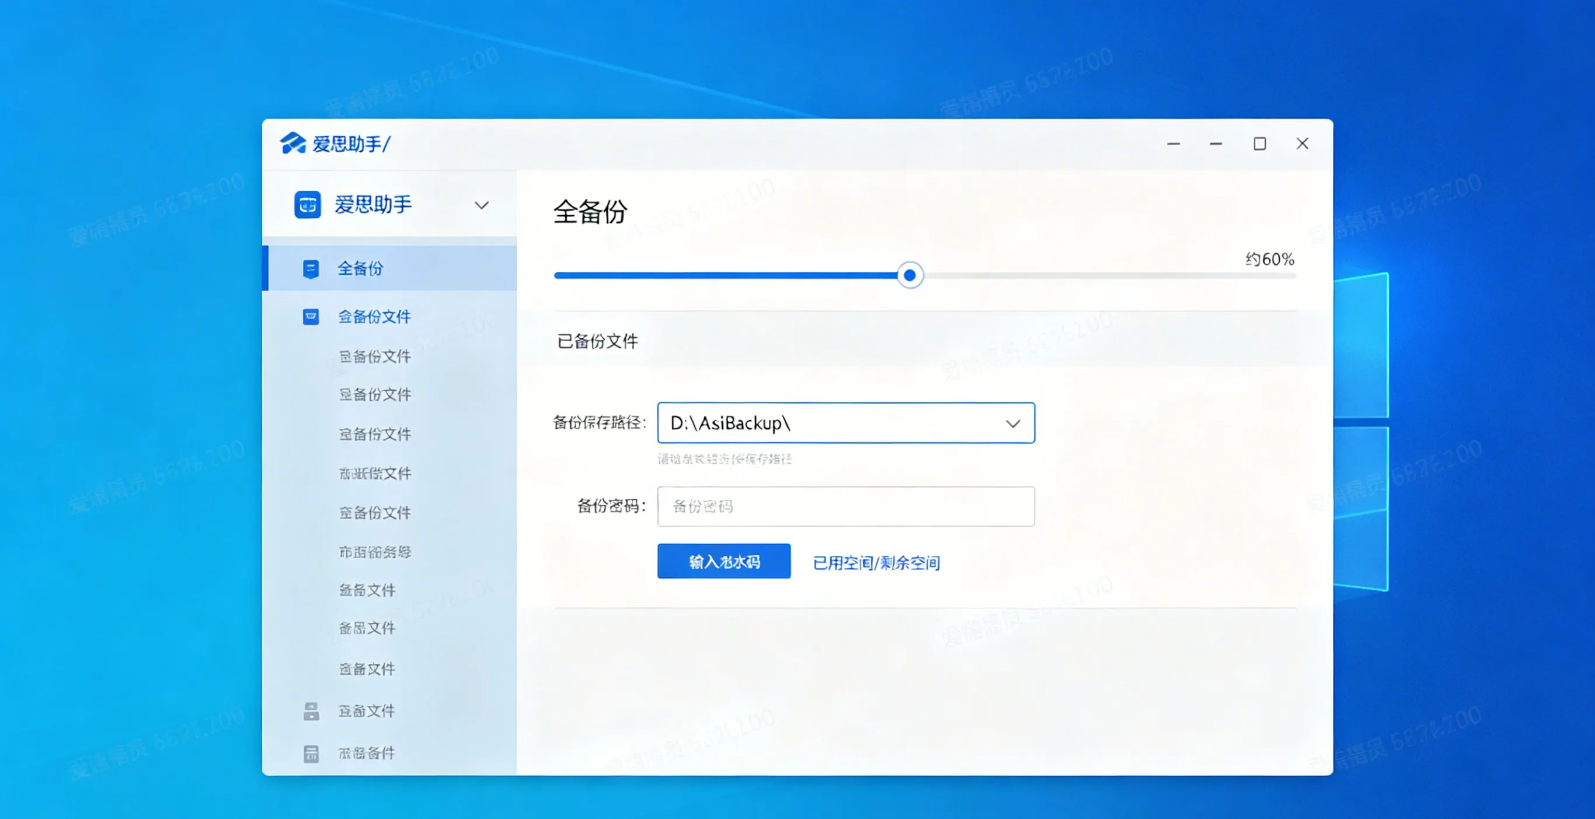The image size is (1595, 819).
Task: Select the 全备份 sidebar item
Action: click(x=390, y=268)
